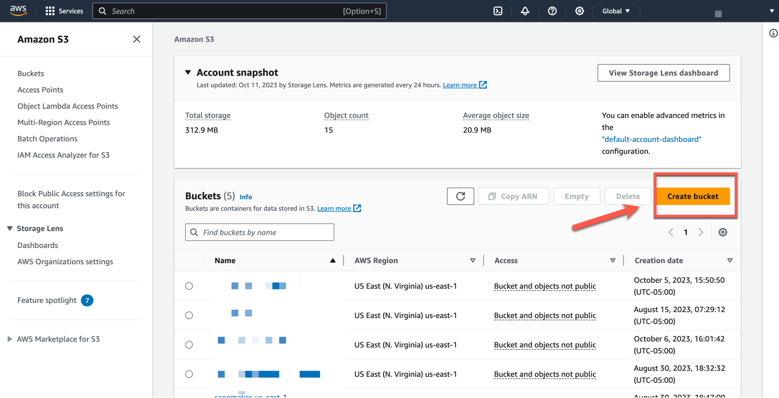Click the Feature spotlight badge 7
The height and width of the screenshot is (398, 779).
(87, 300)
